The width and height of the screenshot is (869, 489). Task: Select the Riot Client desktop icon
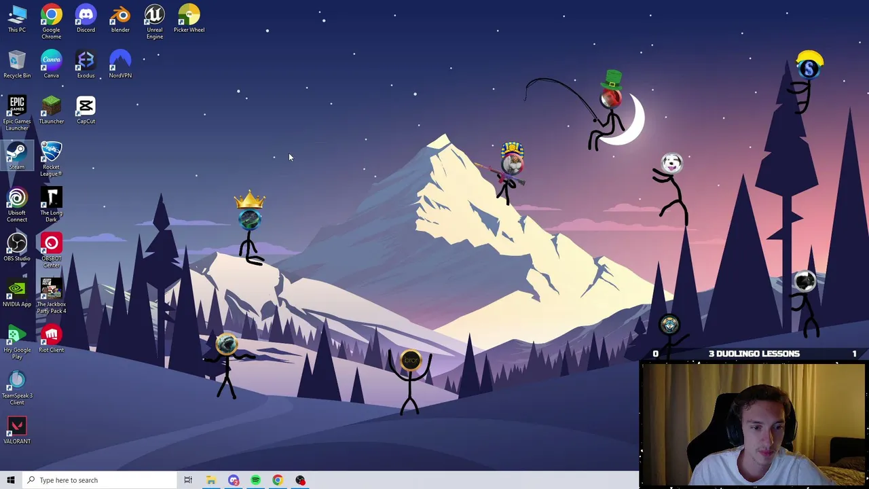[x=51, y=339]
